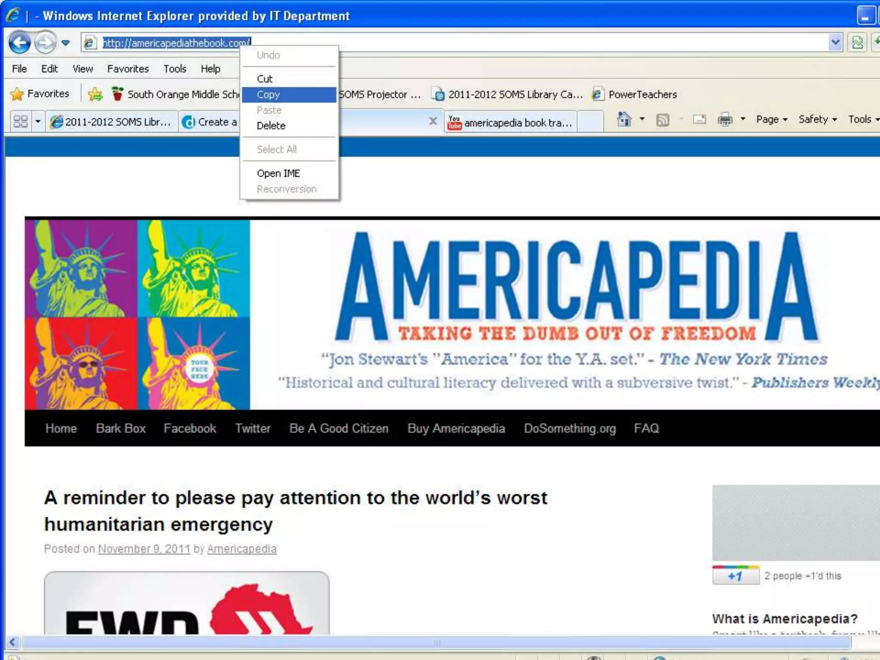880x660 pixels.
Task: Click the horizontal scrollbar thumb
Action: [x=436, y=642]
